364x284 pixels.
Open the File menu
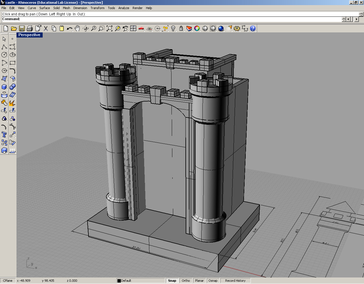4,8
